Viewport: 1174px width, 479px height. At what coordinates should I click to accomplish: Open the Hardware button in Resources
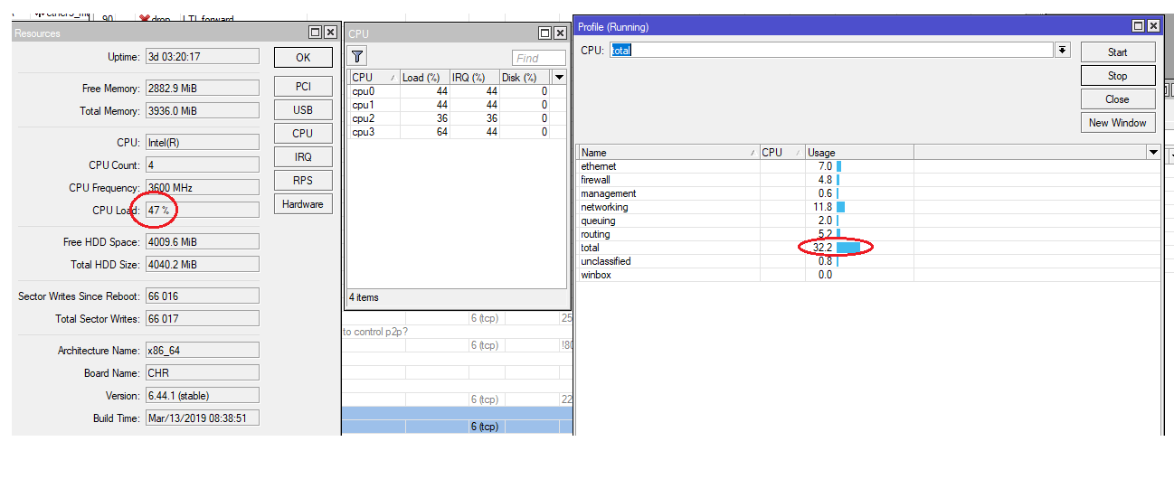point(303,204)
